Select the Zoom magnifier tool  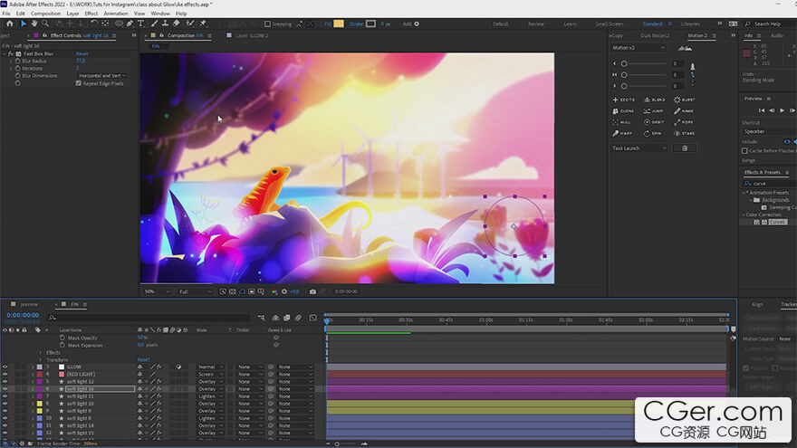click(45, 24)
